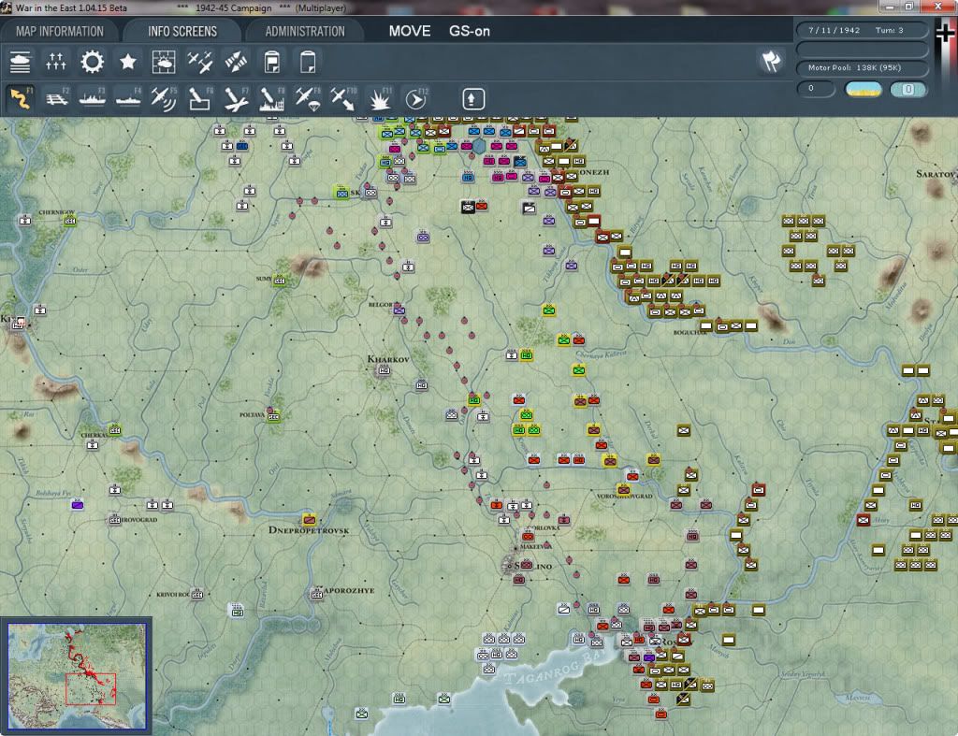Viewport: 958px width, 736px height.
Task: Click the date 7/11/1942 turn field
Action: (x=861, y=30)
